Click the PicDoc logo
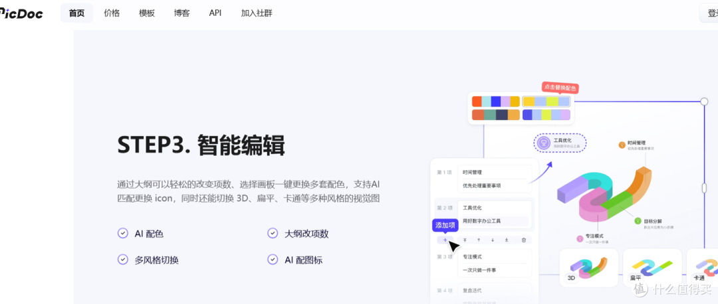 (21, 13)
